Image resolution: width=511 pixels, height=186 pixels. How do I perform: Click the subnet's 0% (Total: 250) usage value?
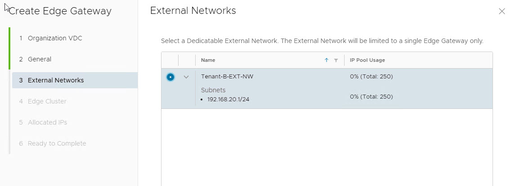pos(372,96)
